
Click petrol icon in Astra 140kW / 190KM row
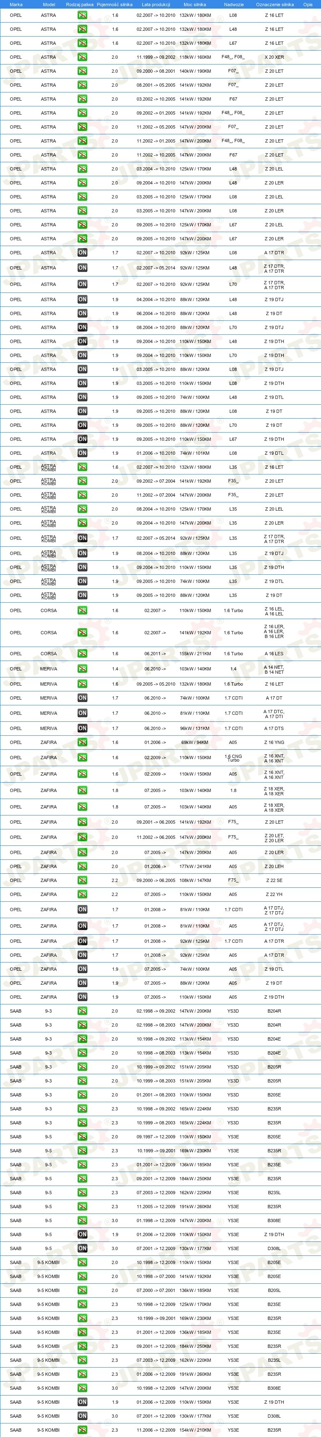click(83, 71)
